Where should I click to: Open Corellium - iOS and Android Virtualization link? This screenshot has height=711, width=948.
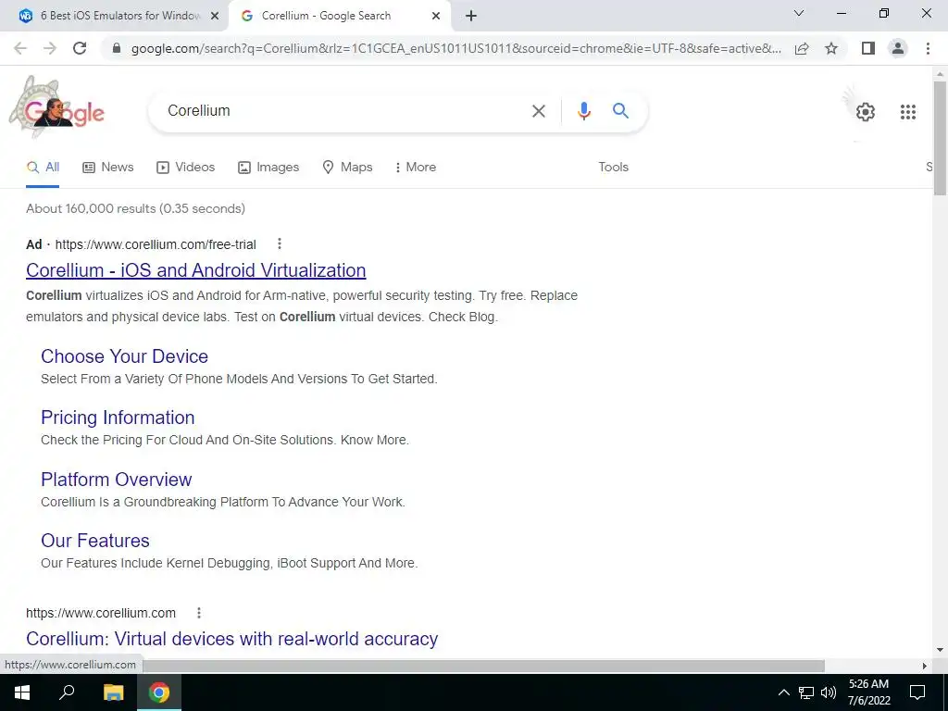[196, 270]
